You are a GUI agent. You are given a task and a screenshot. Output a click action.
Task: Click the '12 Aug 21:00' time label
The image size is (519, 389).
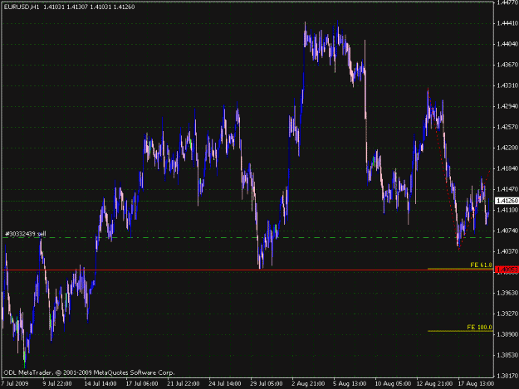434,384
